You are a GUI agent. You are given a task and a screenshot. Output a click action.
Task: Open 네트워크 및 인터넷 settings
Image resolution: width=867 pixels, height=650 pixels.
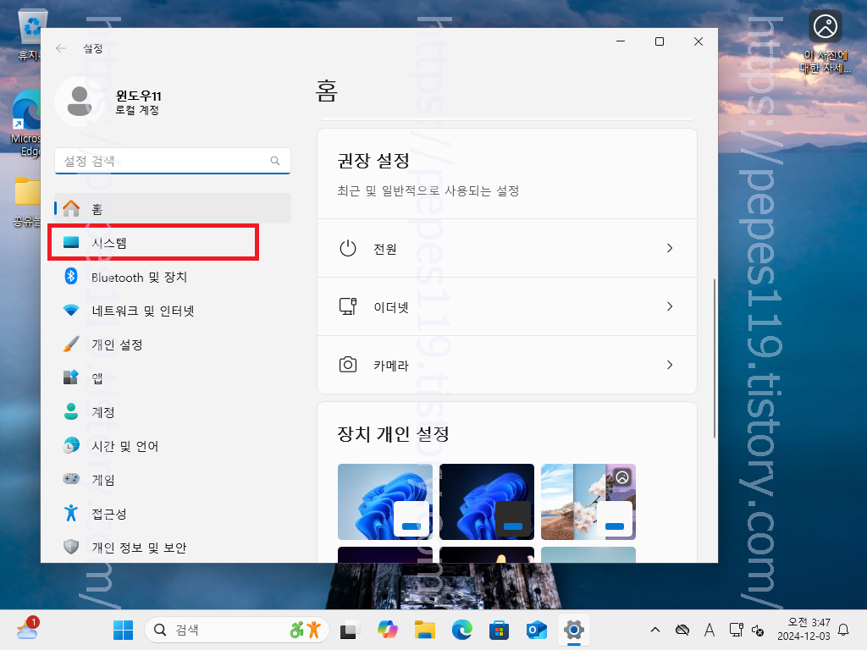[173, 310]
